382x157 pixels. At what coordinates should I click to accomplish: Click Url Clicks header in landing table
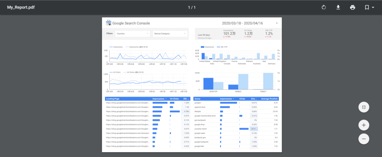pos(174,99)
